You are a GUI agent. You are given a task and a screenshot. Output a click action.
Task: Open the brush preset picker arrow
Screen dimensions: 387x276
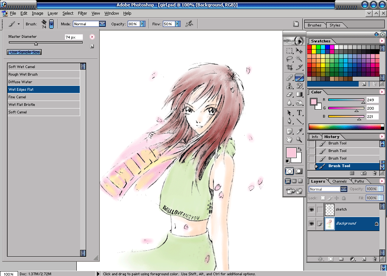coord(51,24)
